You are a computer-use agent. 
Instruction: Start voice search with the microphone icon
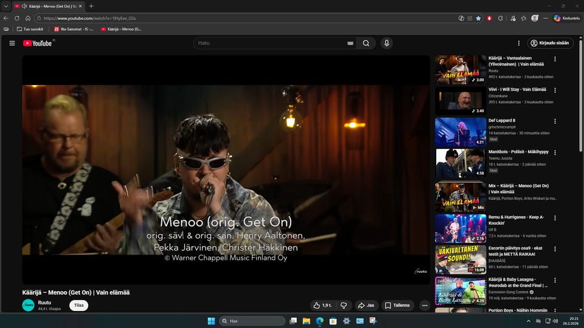point(386,43)
